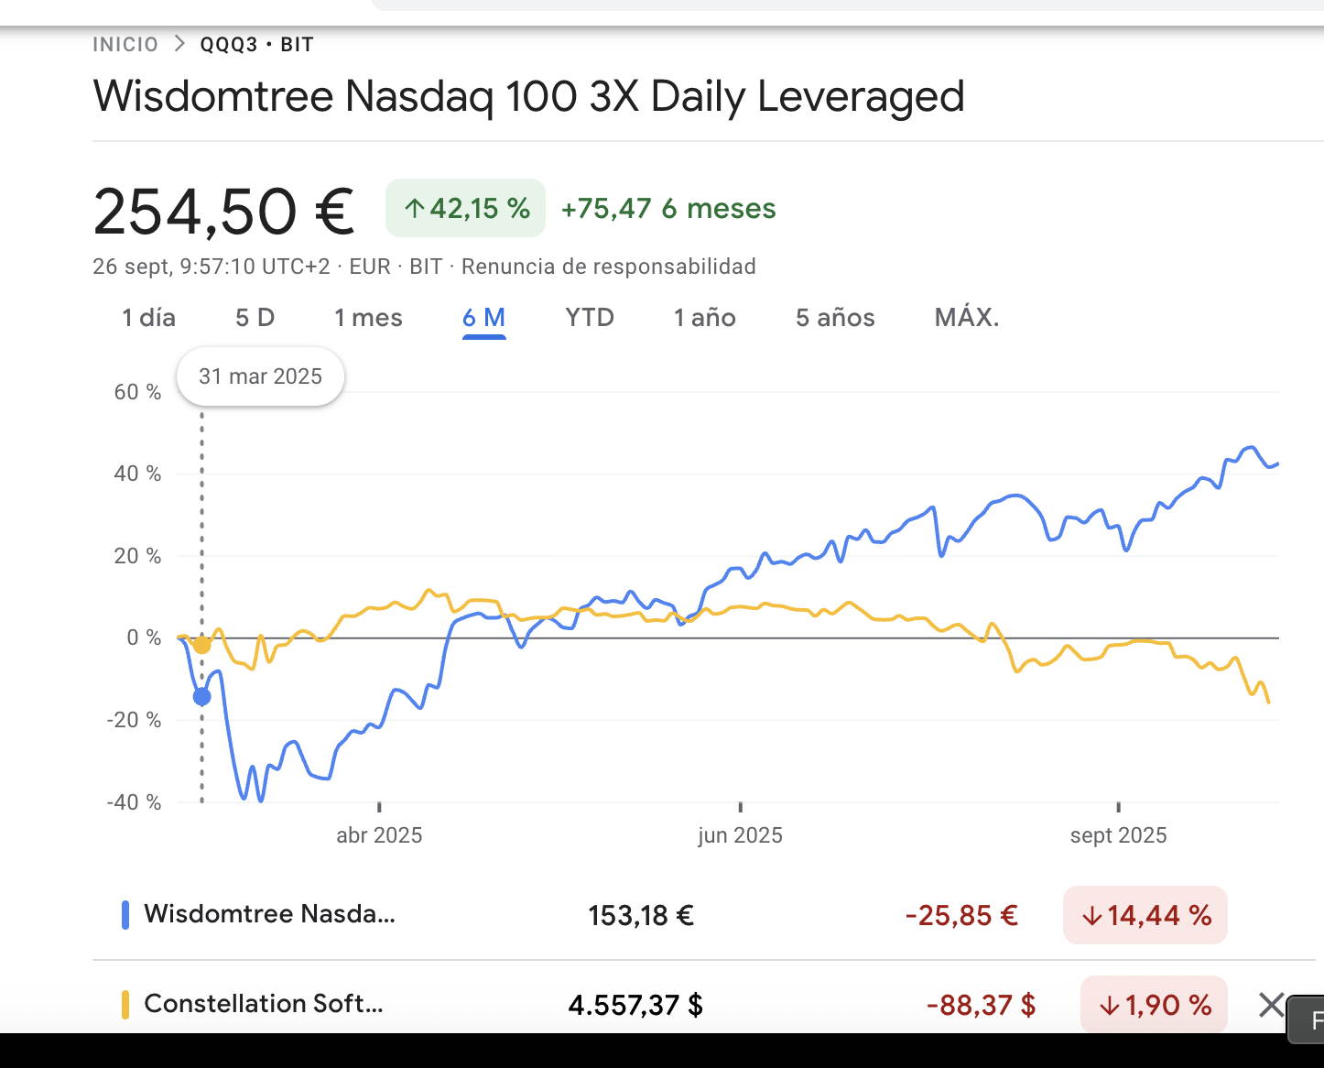The image size is (1324, 1068).
Task: Select the MÁX. range tab
Action: click(966, 318)
